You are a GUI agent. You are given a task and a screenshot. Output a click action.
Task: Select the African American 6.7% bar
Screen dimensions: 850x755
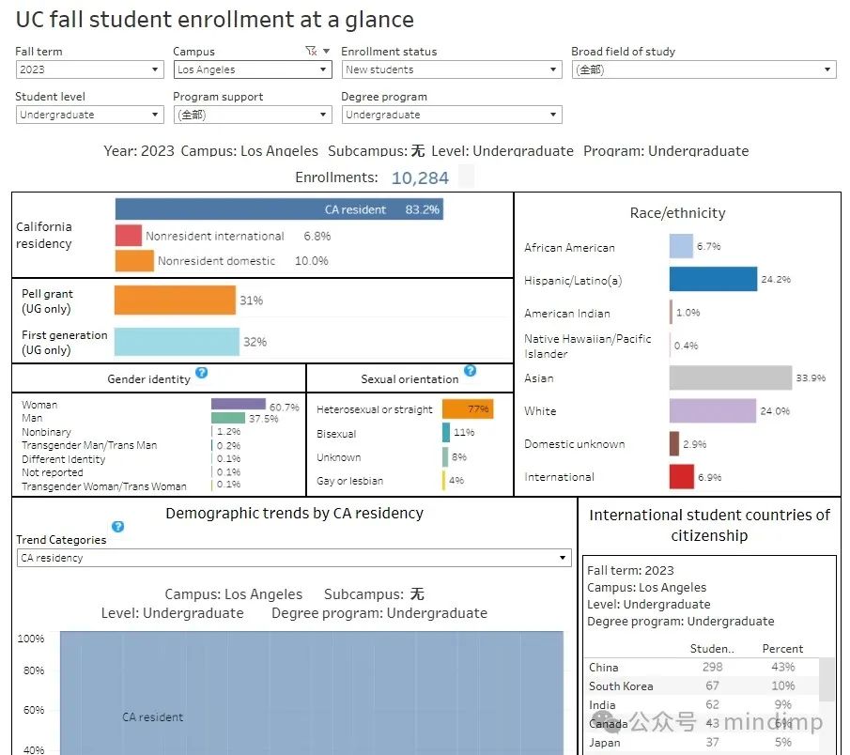pyautogui.click(x=682, y=246)
